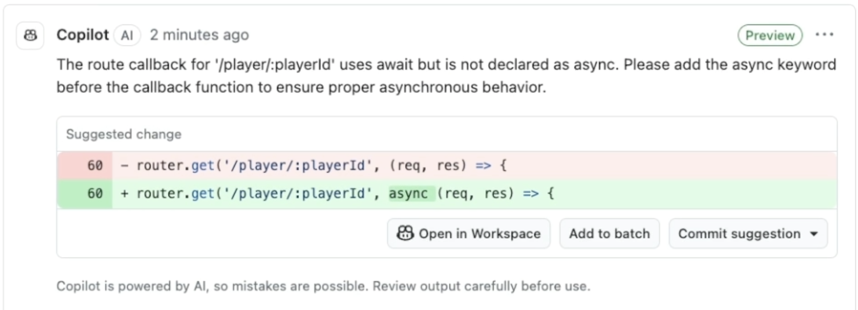
Task: Click the Copilot AI disclaimer text
Action: (x=323, y=286)
